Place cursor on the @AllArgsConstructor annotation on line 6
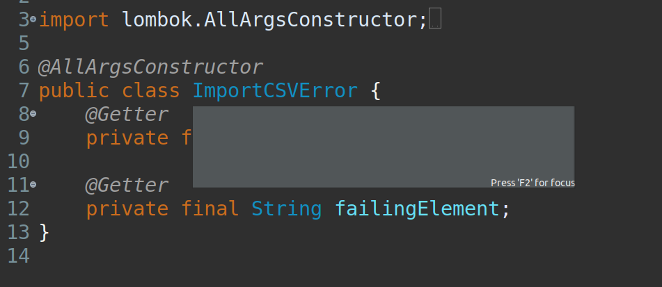 click(150, 67)
